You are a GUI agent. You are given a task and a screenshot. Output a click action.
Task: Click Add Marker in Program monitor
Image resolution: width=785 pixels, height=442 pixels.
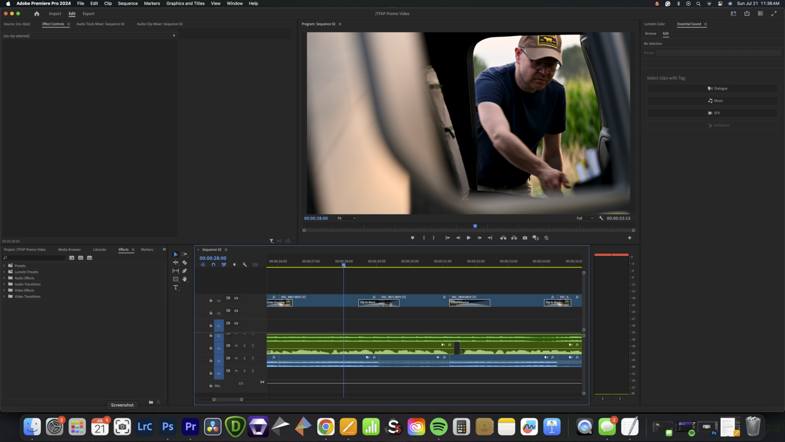click(412, 238)
